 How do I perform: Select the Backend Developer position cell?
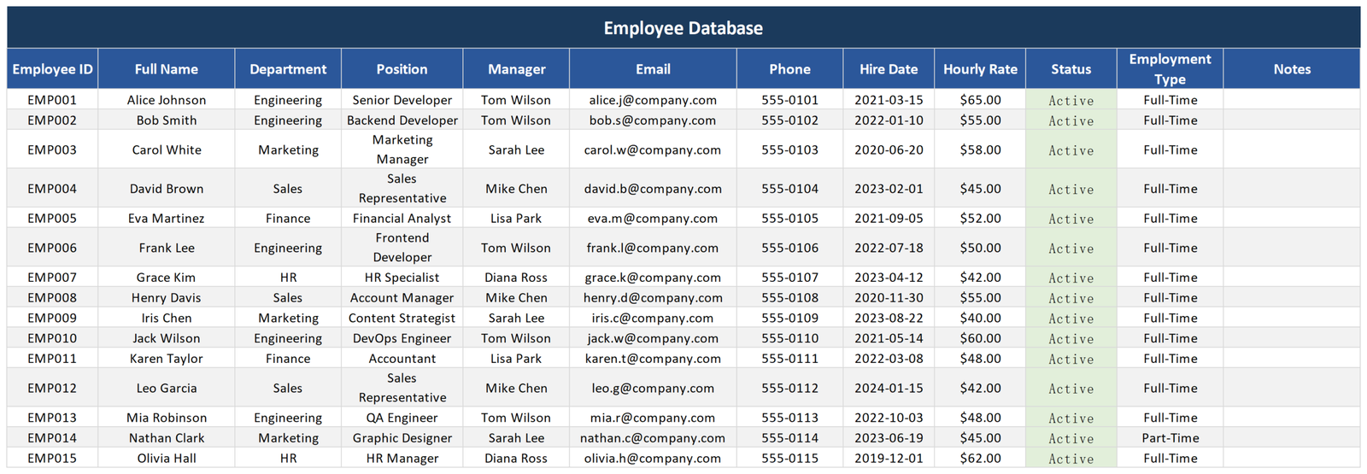(x=402, y=120)
